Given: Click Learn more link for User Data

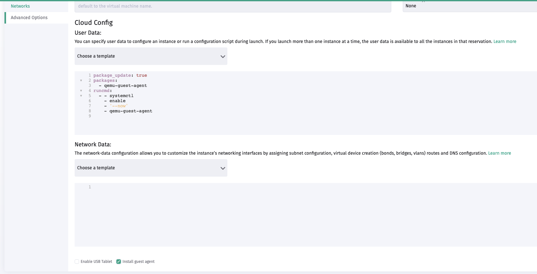Looking at the screenshot, I should point(505,41).
